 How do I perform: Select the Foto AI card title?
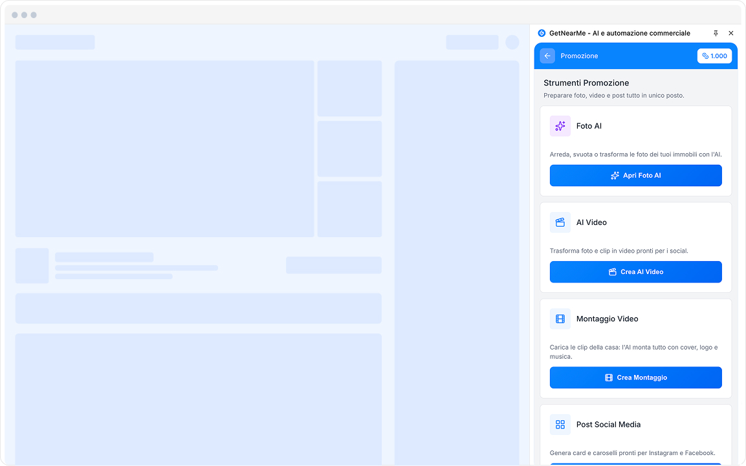point(589,126)
